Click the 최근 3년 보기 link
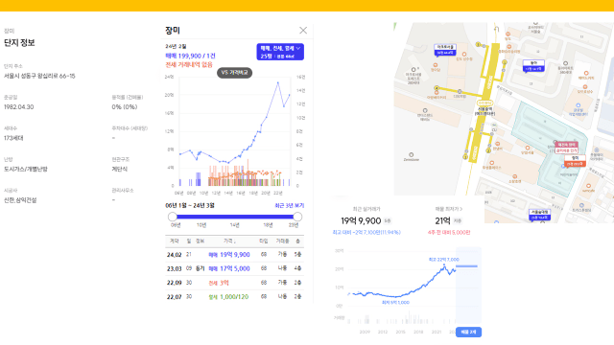 tap(289, 205)
